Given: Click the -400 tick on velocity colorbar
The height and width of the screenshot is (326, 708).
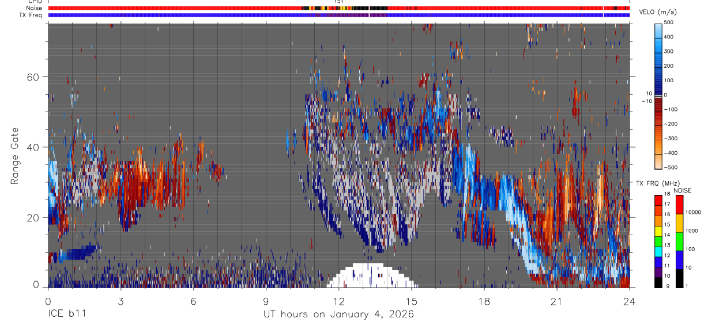Looking at the screenshot, I should pos(671,154).
